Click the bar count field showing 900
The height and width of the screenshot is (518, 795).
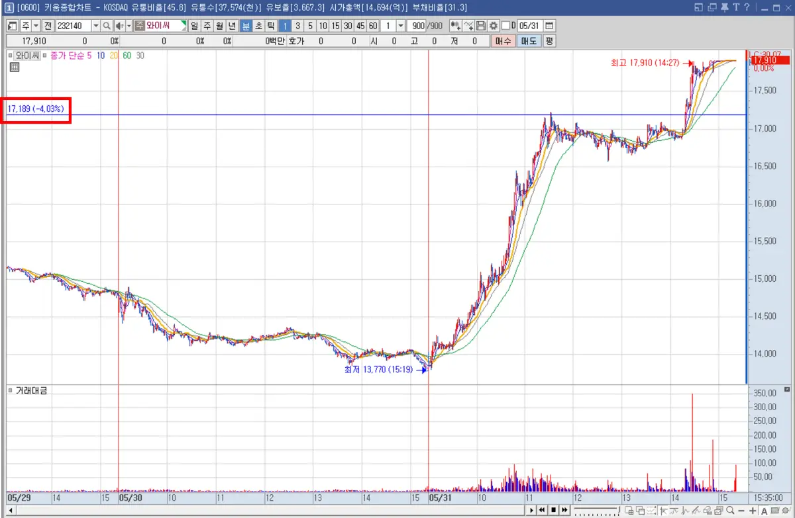pyautogui.click(x=417, y=26)
